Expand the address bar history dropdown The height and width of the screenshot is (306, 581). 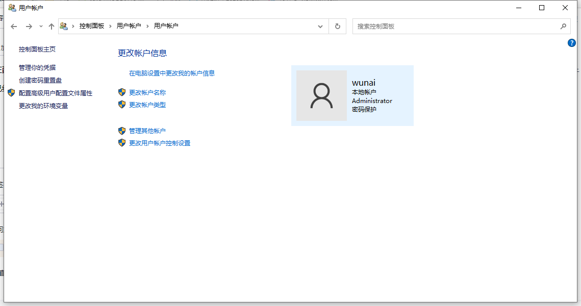click(x=320, y=27)
